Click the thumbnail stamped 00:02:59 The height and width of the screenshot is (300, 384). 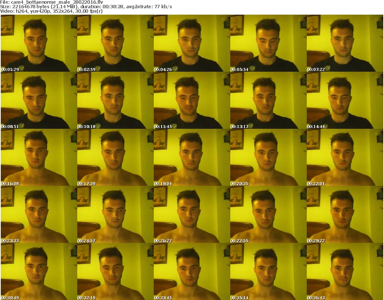(x=115, y=43)
